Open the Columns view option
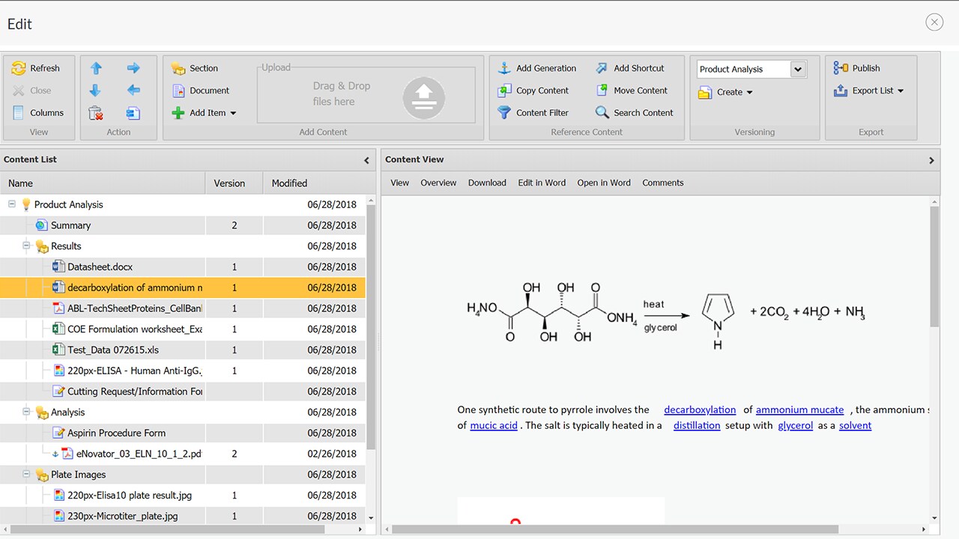This screenshot has width=959, height=539. click(x=37, y=113)
